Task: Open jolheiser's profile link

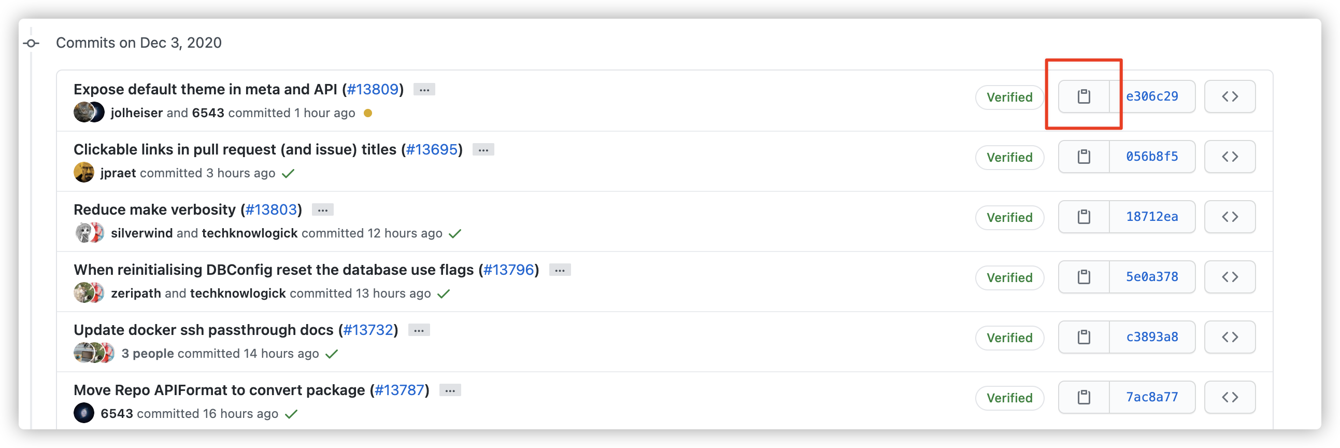Action: click(x=136, y=113)
